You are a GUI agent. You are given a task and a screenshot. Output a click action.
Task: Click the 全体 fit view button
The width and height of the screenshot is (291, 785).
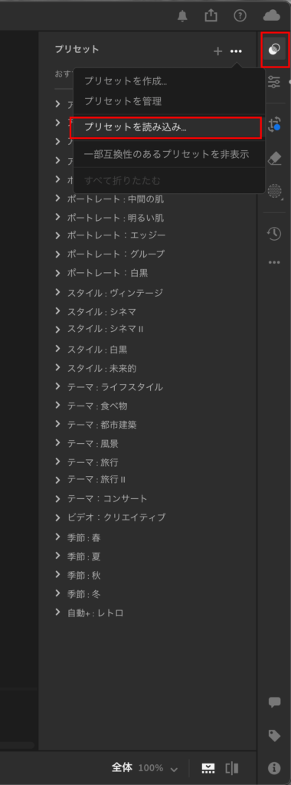(123, 767)
